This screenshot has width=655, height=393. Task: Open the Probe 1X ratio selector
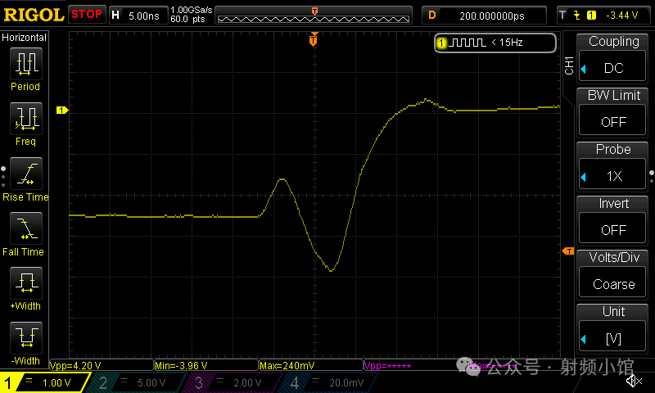coord(614,176)
